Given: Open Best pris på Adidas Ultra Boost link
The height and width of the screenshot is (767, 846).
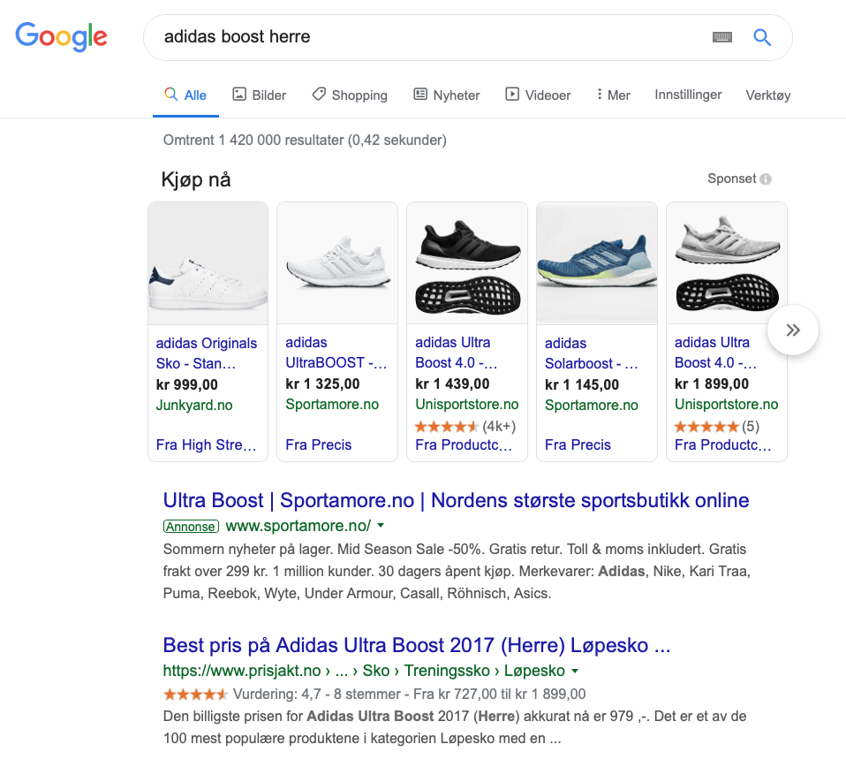Looking at the screenshot, I should point(417,645).
